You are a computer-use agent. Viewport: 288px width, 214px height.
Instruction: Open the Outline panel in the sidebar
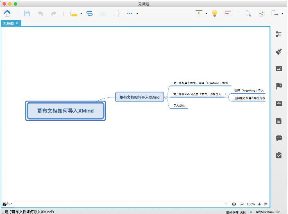click(279, 34)
